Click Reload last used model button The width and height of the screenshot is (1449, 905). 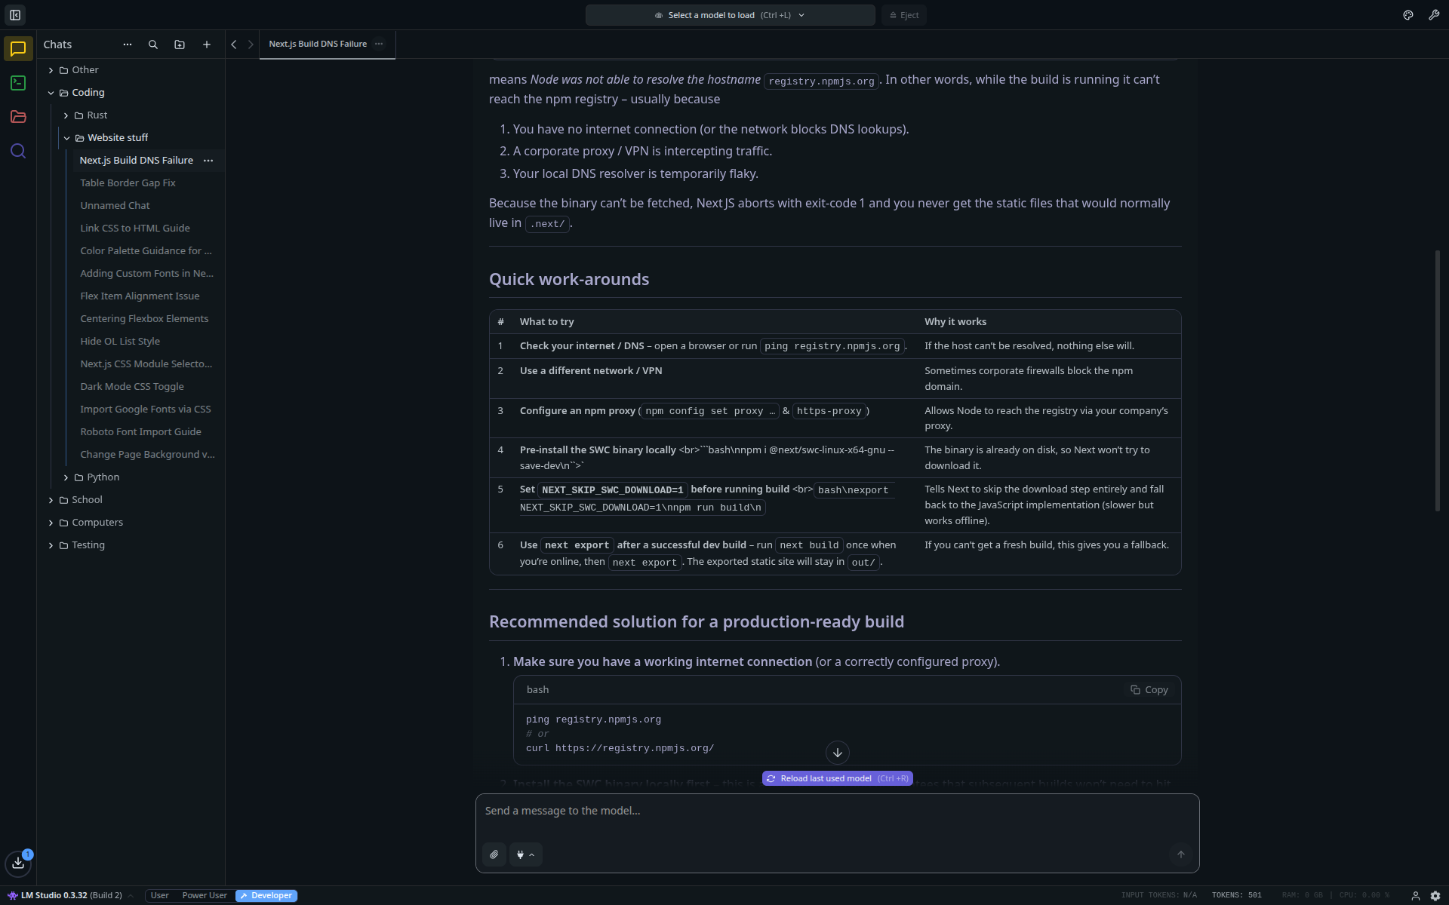click(x=837, y=778)
